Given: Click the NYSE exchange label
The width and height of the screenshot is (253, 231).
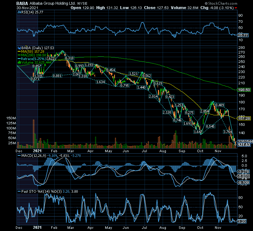Looking at the screenshot, I should coord(82,4).
